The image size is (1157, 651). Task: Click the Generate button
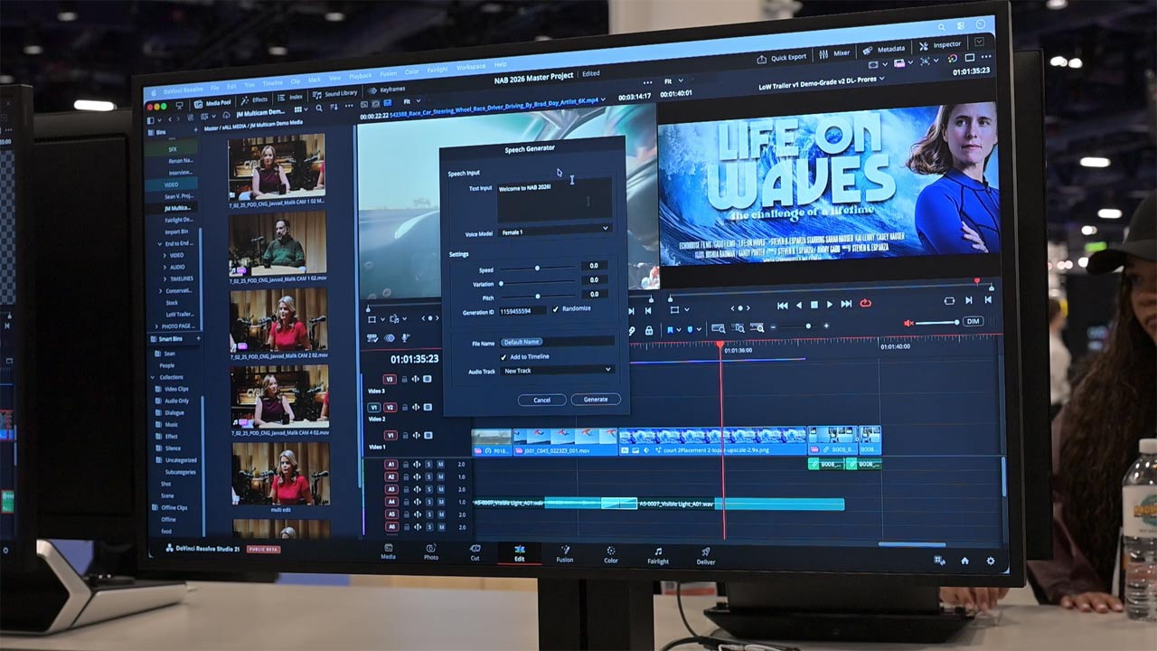[596, 399]
